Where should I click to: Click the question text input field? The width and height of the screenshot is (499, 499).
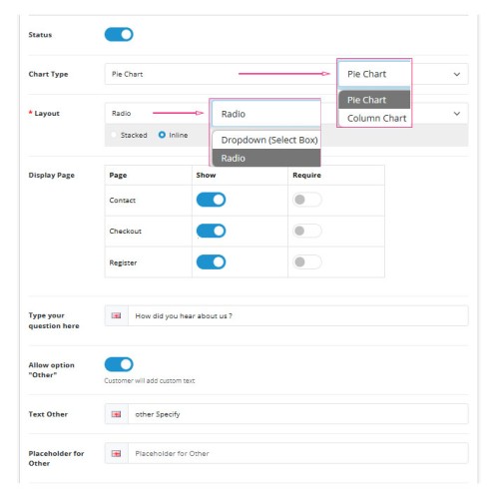(298, 315)
